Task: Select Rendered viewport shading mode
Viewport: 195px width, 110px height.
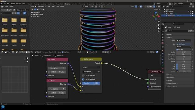Action: pyautogui.click(x=154, y=7)
